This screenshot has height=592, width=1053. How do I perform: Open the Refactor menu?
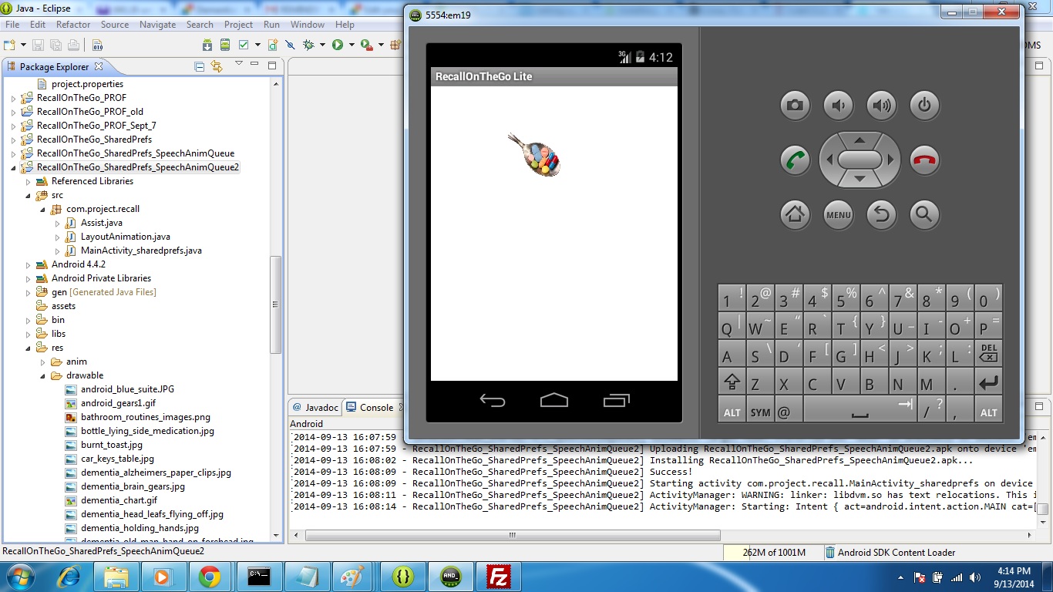[73, 25]
